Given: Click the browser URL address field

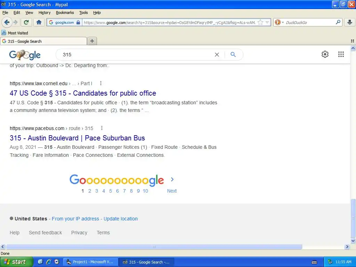Looking at the screenshot, I should 169,22.
